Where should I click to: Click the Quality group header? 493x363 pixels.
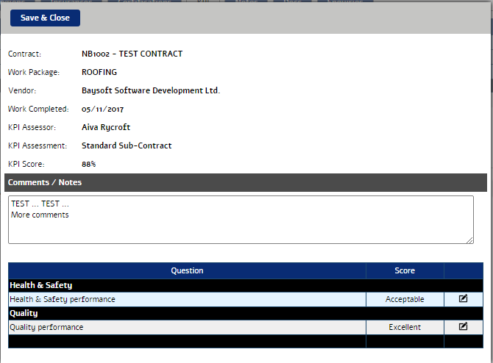(24, 313)
